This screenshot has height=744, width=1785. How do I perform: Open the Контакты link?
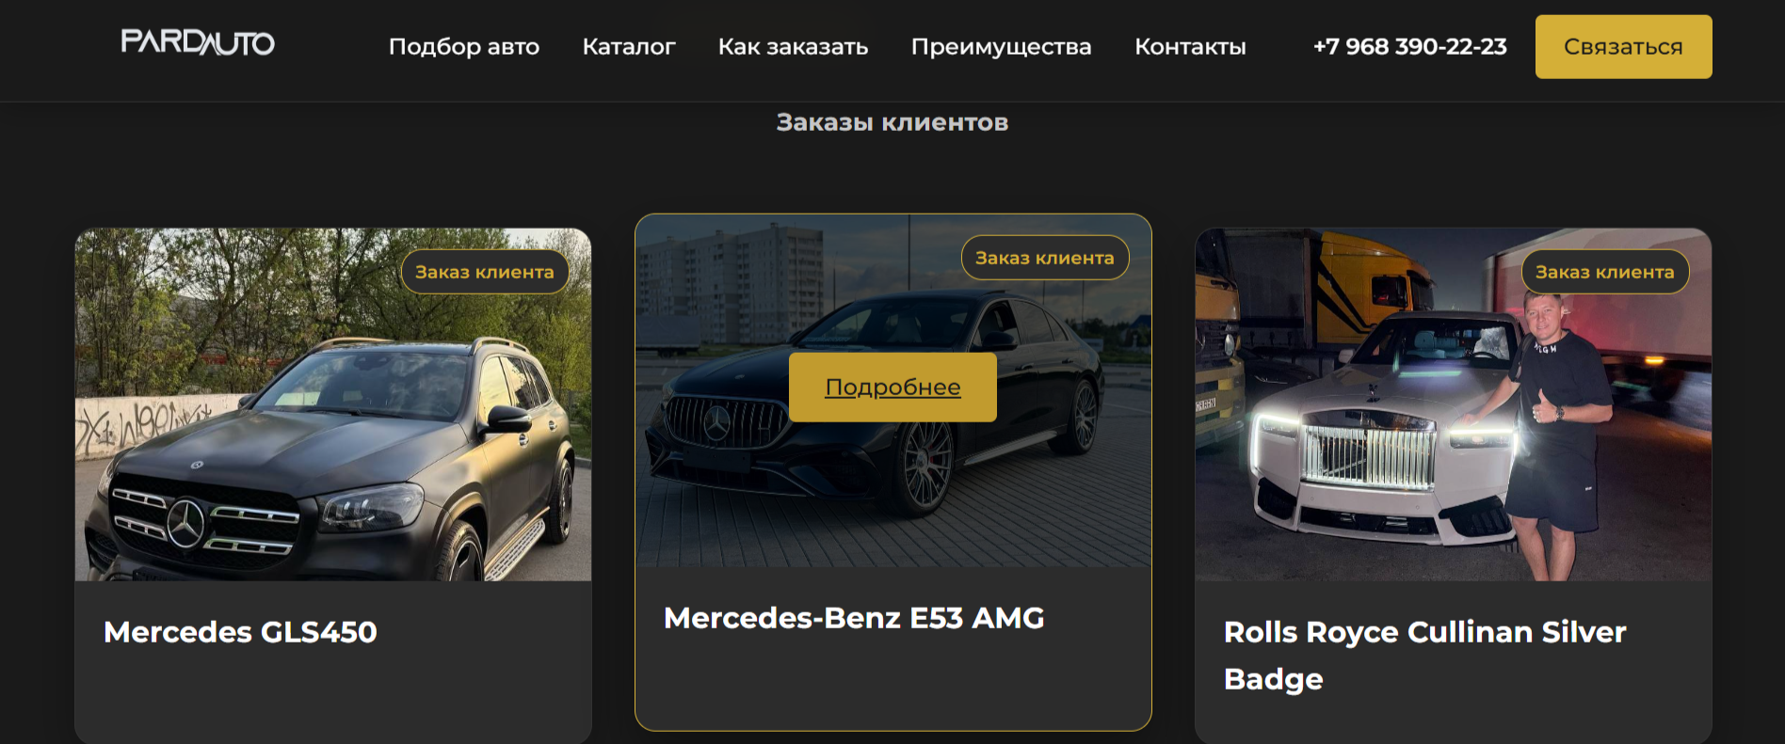(x=1190, y=46)
